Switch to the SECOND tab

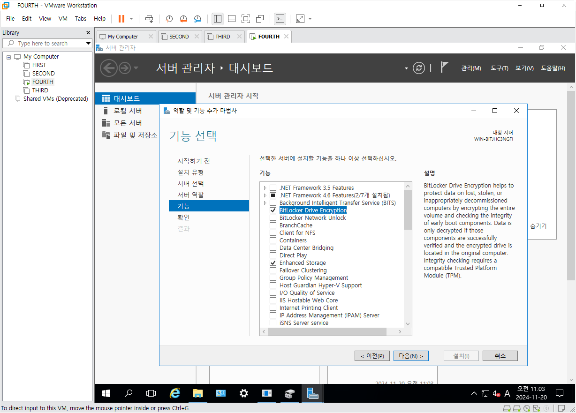point(179,37)
